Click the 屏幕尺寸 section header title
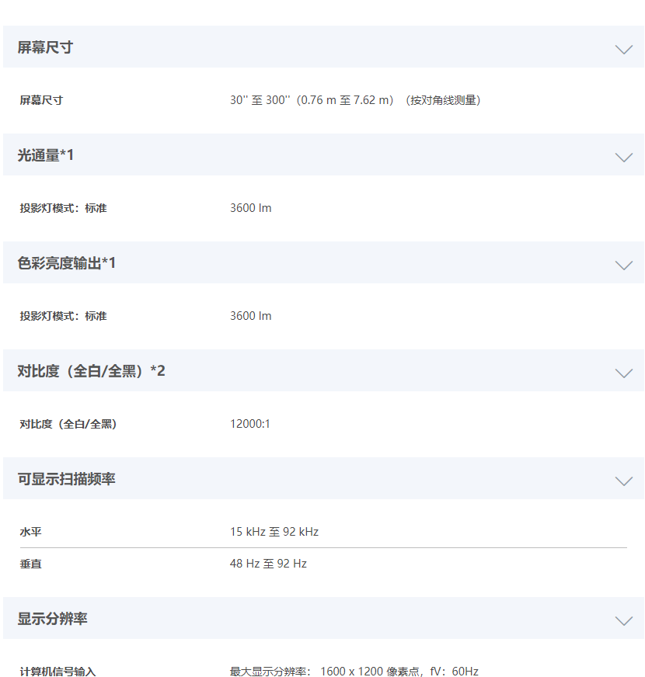Viewport: 645px width, 677px height. 45,47
